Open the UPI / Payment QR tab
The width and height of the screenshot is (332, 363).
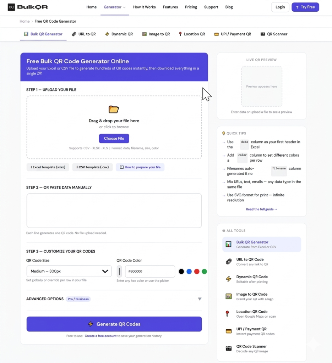click(233, 34)
